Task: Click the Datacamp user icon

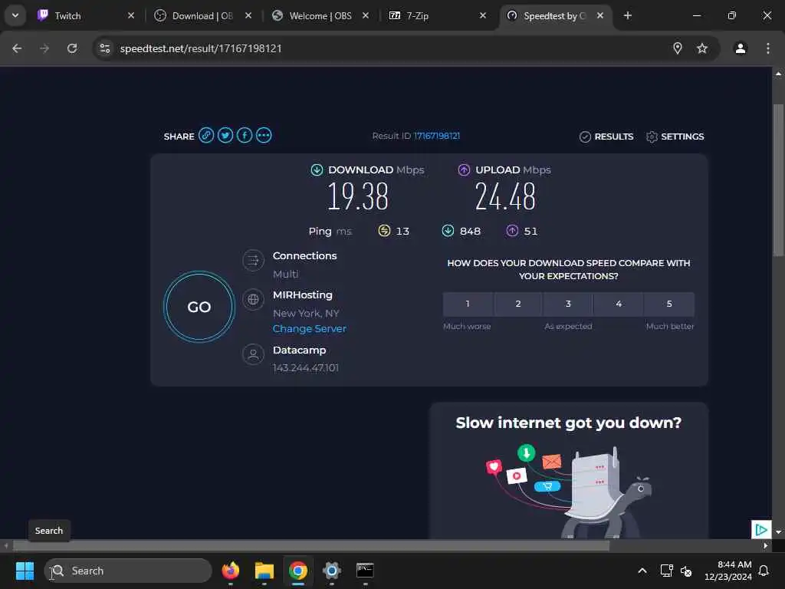Action: [253, 354]
